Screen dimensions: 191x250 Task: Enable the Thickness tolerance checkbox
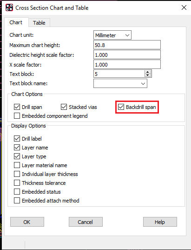(17, 183)
